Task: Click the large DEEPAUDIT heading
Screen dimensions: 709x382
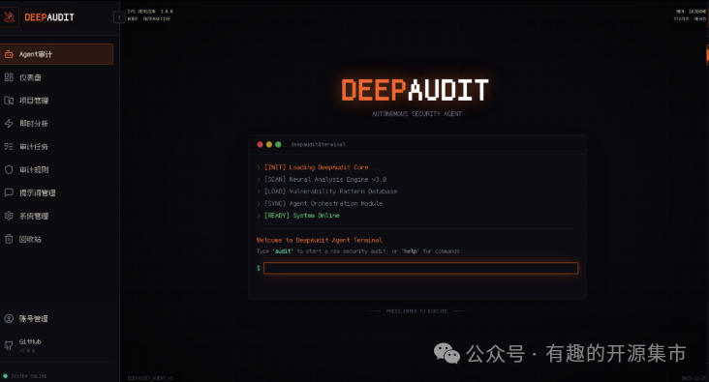Action: tap(415, 90)
